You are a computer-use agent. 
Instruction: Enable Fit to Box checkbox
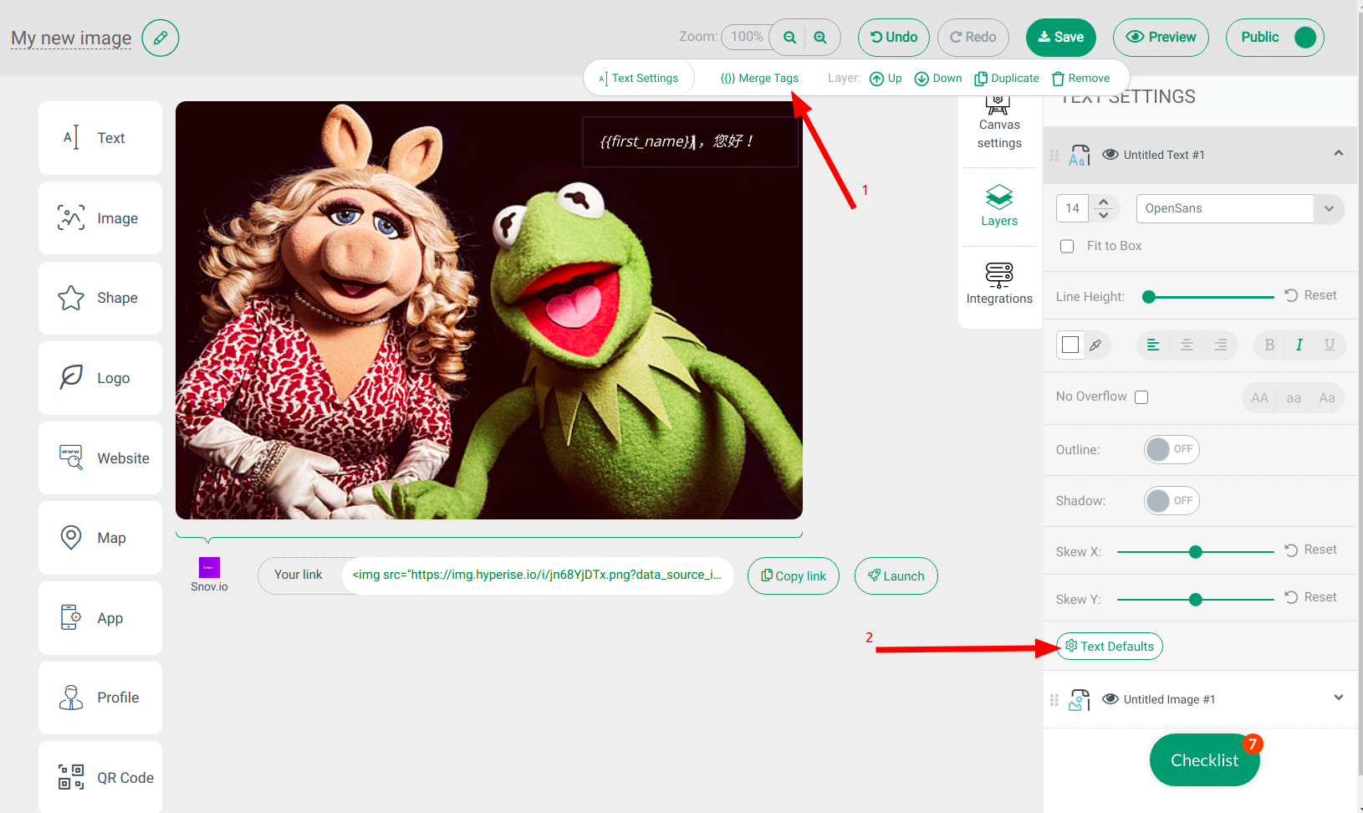pyautogui.click(x=1067, y=246)
